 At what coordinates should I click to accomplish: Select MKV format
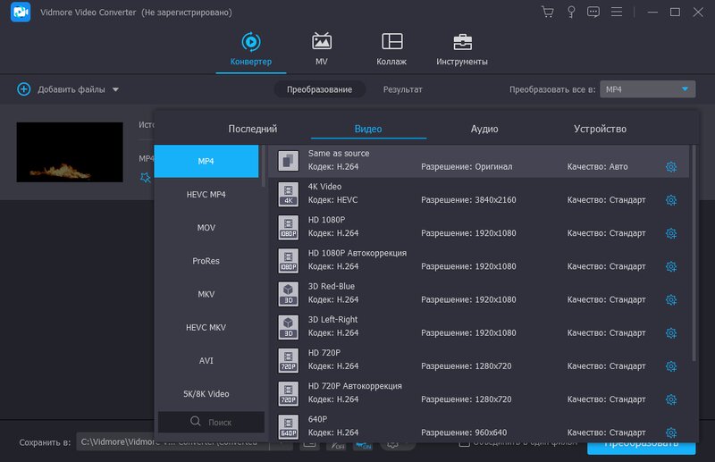coord(206,294)
